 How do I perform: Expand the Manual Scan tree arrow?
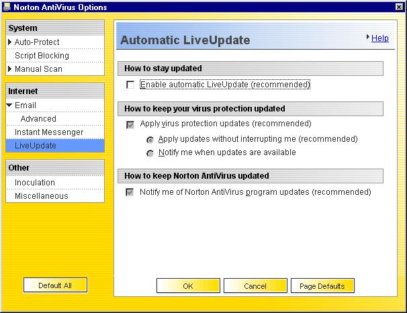(x=10, y=69)
